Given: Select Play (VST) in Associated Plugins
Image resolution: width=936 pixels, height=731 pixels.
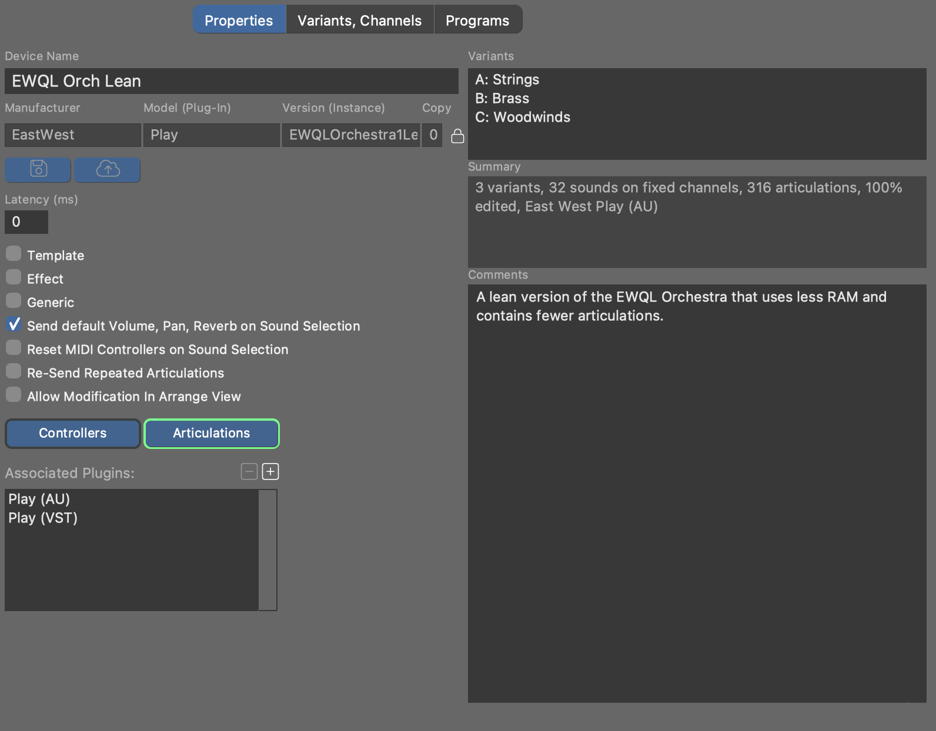Looking at the screenshot, I should [x=43, y=518].
